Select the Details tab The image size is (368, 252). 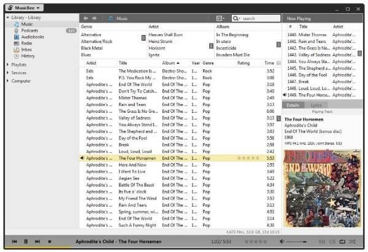pyautogui.click(x=293, y=105)
